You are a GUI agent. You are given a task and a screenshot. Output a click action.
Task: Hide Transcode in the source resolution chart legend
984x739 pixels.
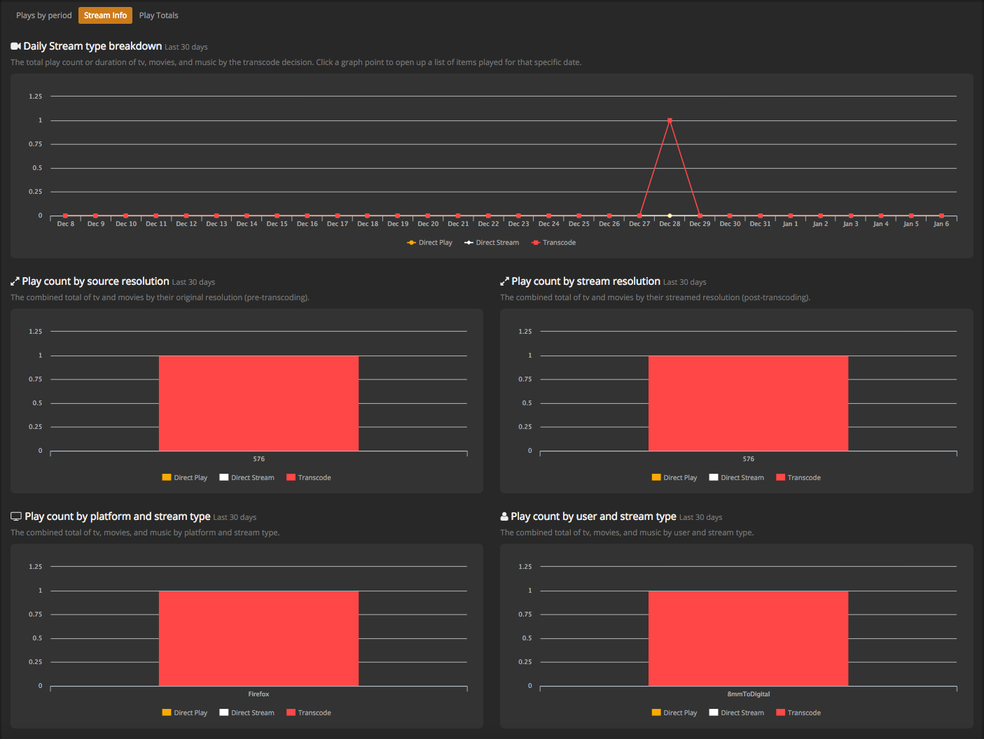309,478
